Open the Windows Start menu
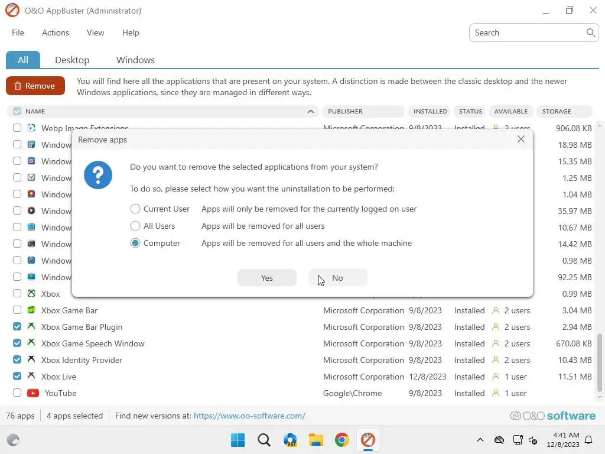605x454 pixels. (x=238, y=440)
